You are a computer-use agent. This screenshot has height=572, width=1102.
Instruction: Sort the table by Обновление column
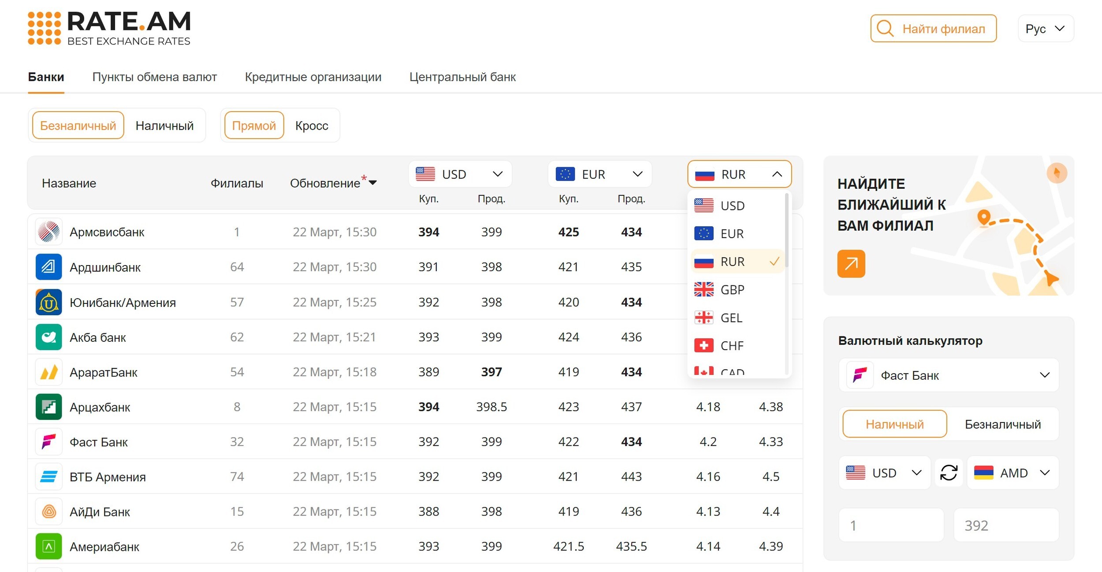(325, 183)
